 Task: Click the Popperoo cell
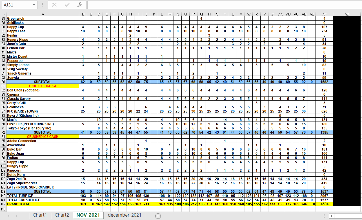coord(43,61)
